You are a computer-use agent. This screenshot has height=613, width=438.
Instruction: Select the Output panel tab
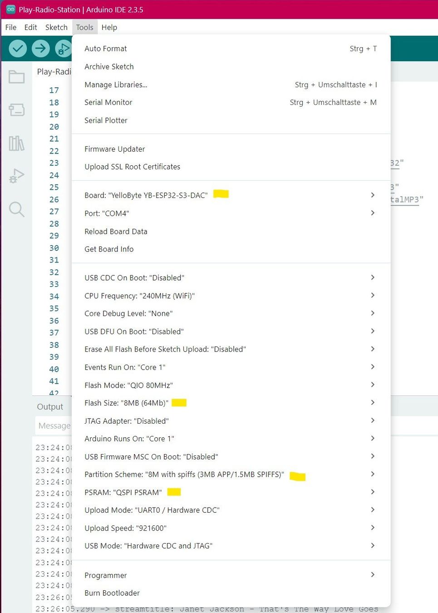tap(50, 407)
